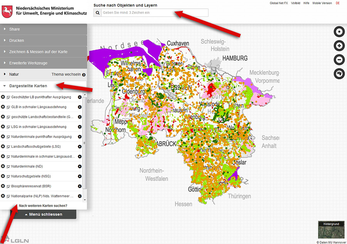Remove the Naturdenkmale (ND) layer

pyautogui.click(x=3, y=166)
